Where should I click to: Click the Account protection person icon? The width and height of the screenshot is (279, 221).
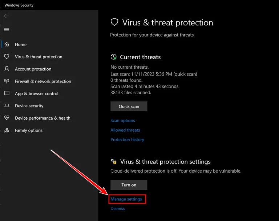(x=7, y=69)
